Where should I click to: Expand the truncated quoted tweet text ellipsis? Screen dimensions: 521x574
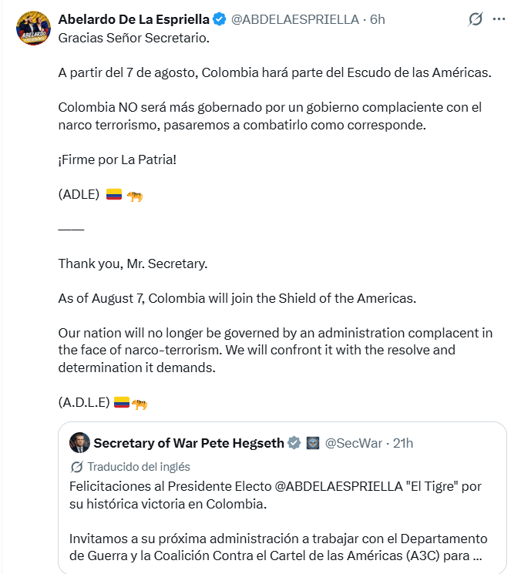477,556
